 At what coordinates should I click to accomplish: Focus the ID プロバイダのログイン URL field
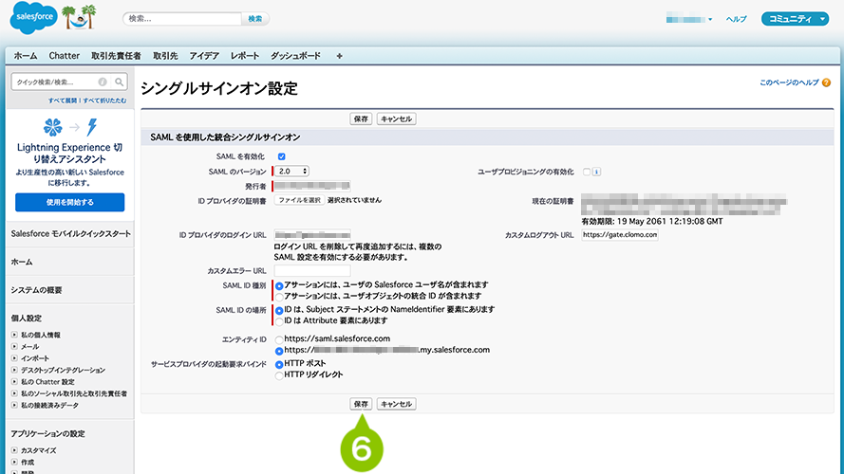pyautogui.click(x=312, y=235)
